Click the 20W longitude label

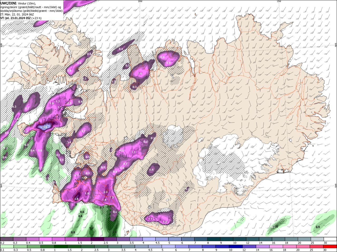[140, 1]
